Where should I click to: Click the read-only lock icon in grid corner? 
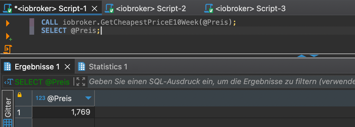[x=20, y=95]
